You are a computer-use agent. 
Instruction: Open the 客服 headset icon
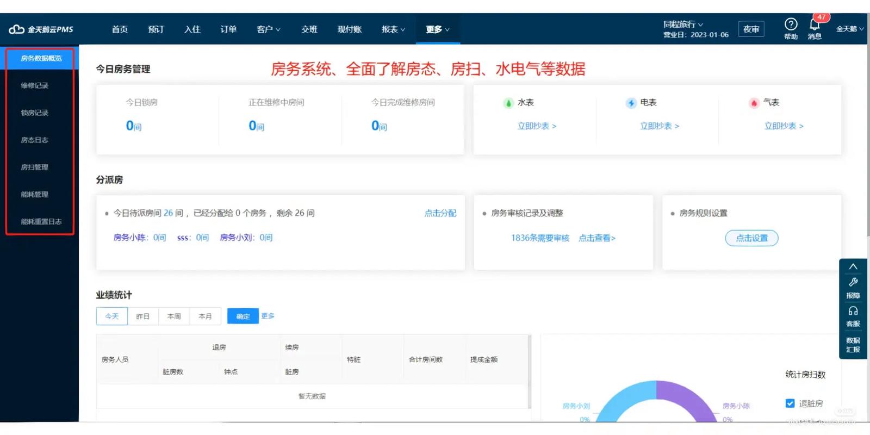click(x=853, y=311)
